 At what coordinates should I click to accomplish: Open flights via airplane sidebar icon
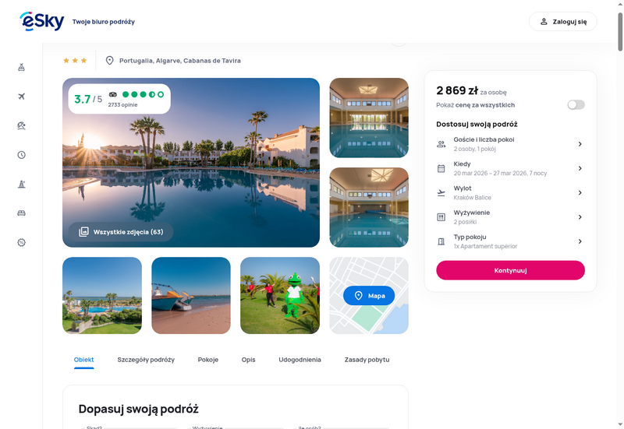pyautogui.click(x=22, y=97)
